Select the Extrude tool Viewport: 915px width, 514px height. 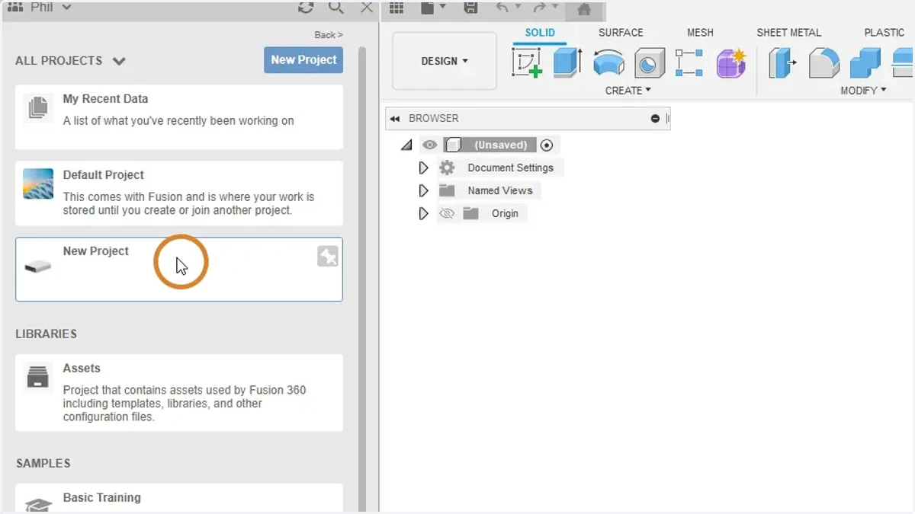[567, 63]
